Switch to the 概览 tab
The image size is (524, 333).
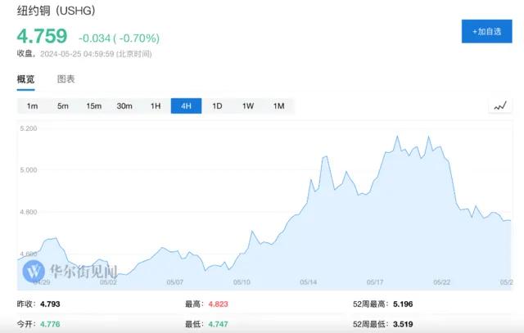point(26,79)
